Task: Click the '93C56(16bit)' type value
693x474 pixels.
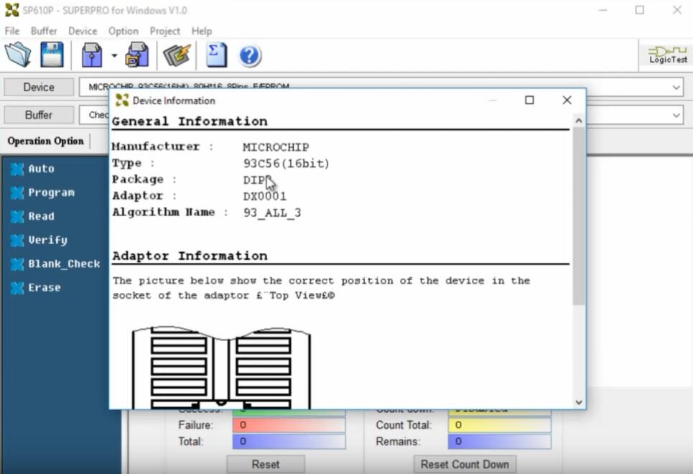Action: pyautogui.click(x=287, y=164)
